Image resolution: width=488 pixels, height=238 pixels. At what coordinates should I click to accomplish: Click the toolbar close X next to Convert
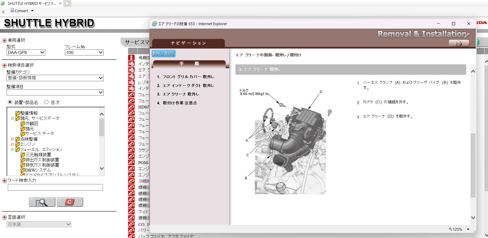pos(3,12)
